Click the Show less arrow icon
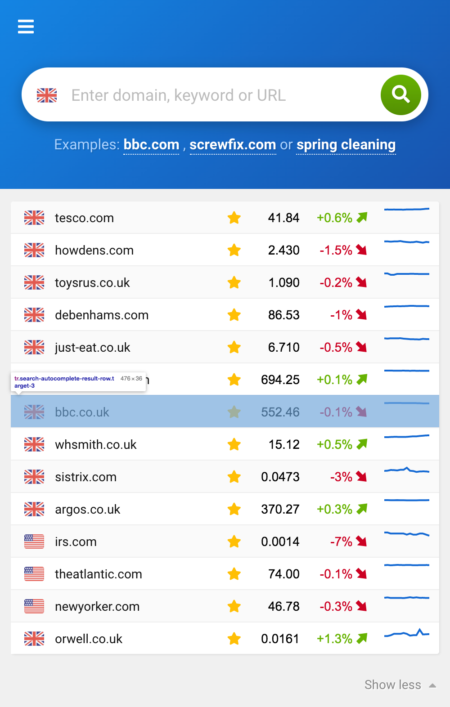This screenshot has width=450, height=707. (x=432, y=686)
